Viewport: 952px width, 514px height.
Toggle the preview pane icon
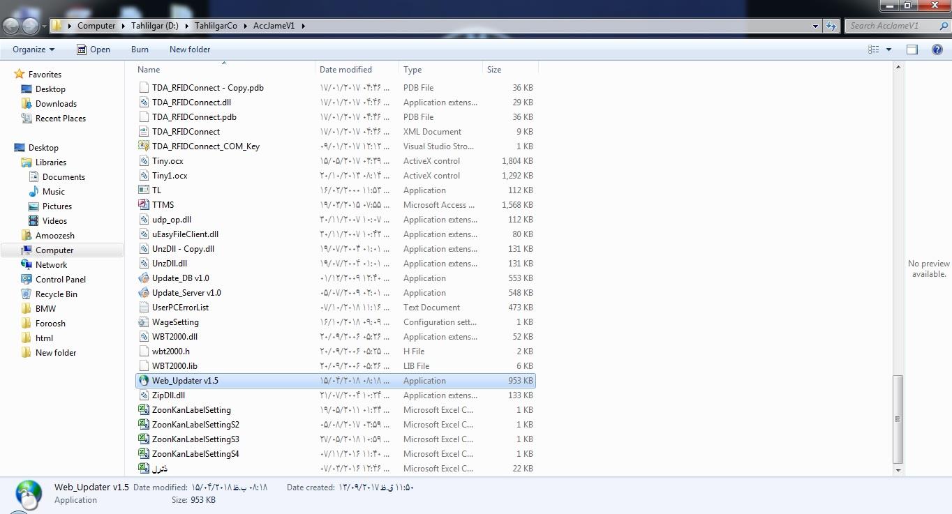coord(912,50)
